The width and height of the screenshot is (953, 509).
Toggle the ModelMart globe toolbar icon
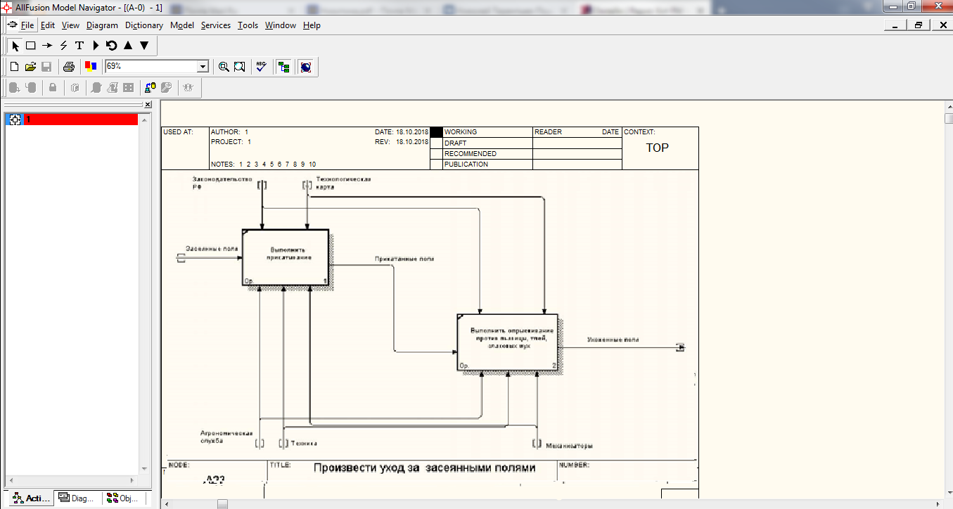(306, 67)
